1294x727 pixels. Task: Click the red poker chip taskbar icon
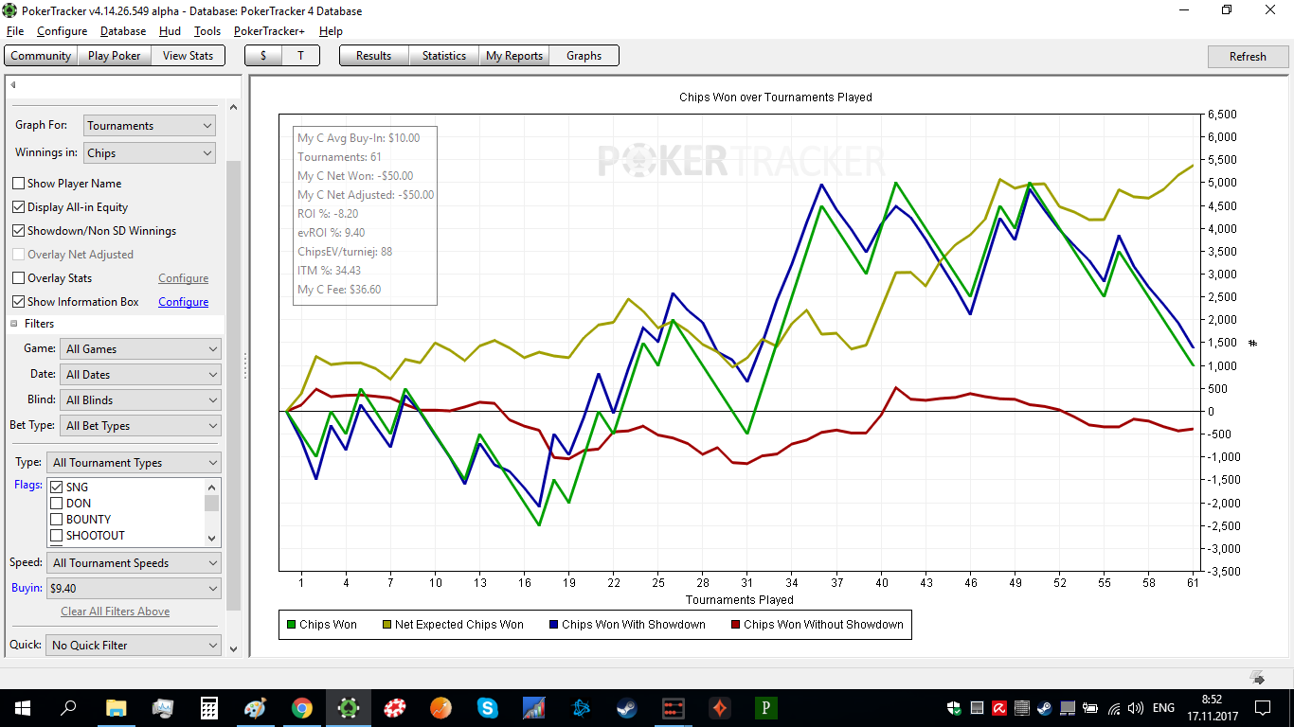point(395,707)
